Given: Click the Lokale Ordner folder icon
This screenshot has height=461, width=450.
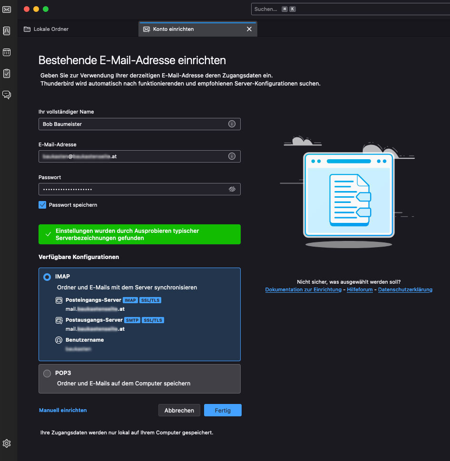Looking at the screenshot, I should 27,29.
